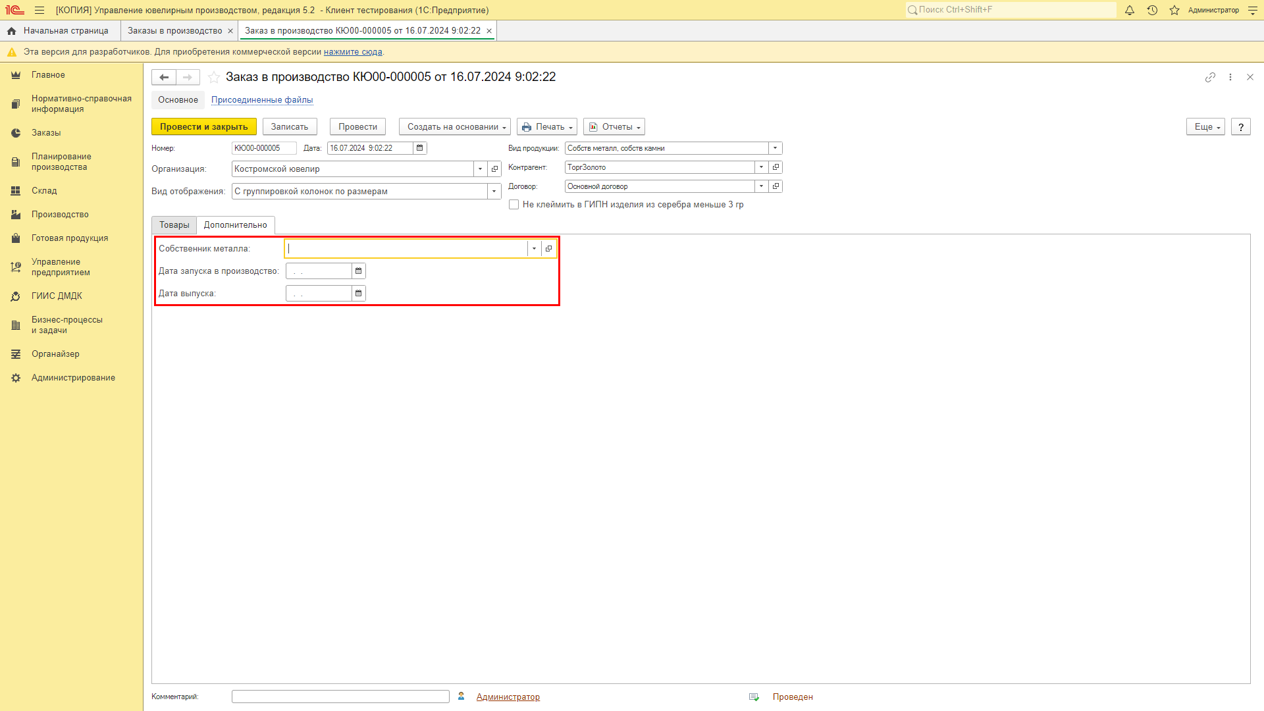
Task: Copy link to this document icon
Action: click(x=1210, y=77)
